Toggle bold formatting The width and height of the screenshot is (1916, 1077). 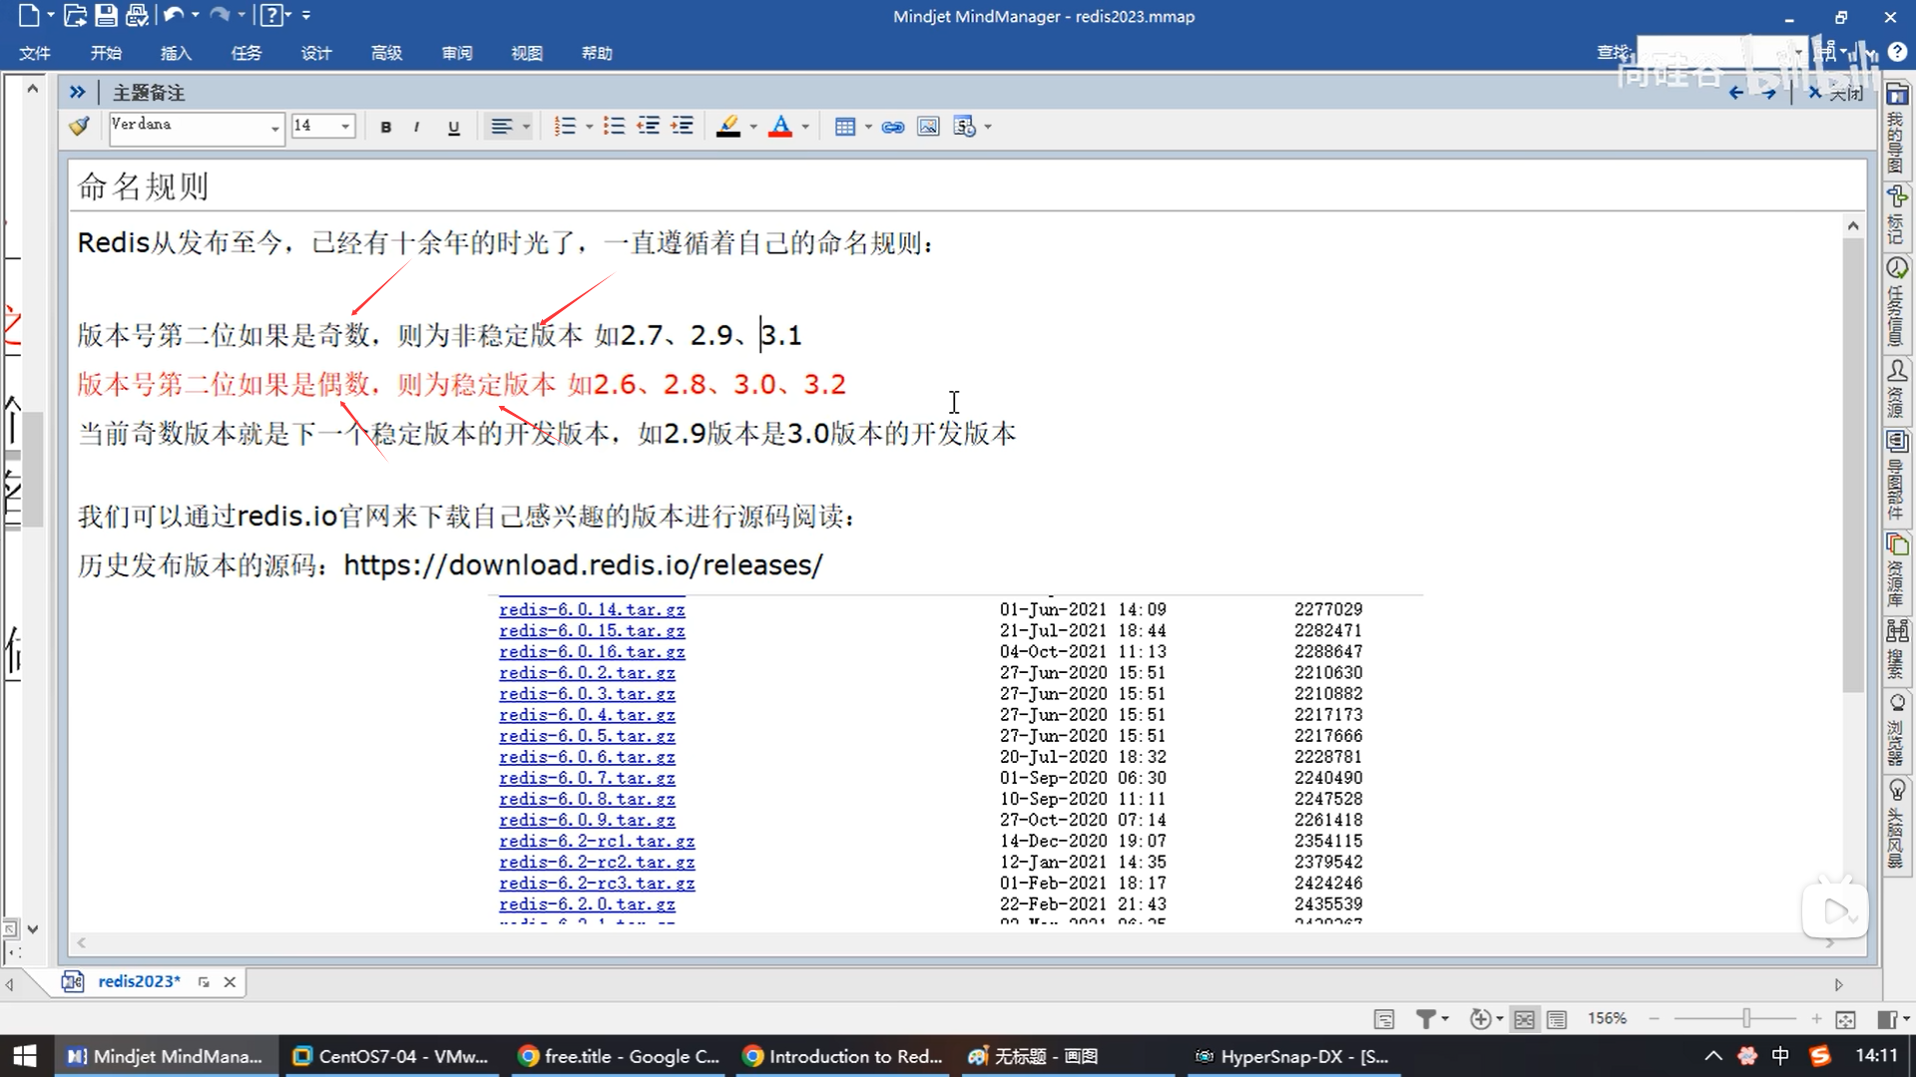(x=386, y=127)
